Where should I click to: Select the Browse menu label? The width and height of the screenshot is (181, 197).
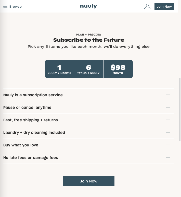pyautogui.click(x=15, y=7)
